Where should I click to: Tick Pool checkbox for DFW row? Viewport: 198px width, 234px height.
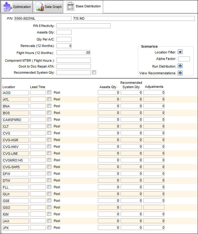pos(49,174)
